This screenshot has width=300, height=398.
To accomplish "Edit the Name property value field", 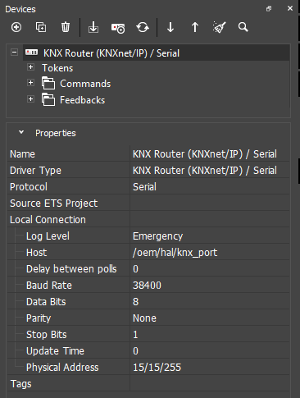I will [x=210, y=153].
